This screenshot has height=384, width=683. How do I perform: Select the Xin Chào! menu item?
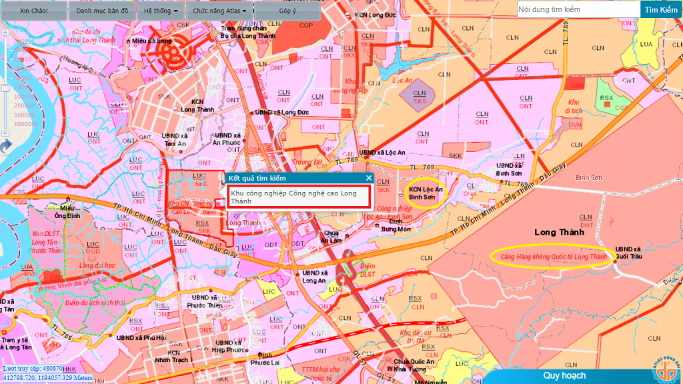pos(33,11)
